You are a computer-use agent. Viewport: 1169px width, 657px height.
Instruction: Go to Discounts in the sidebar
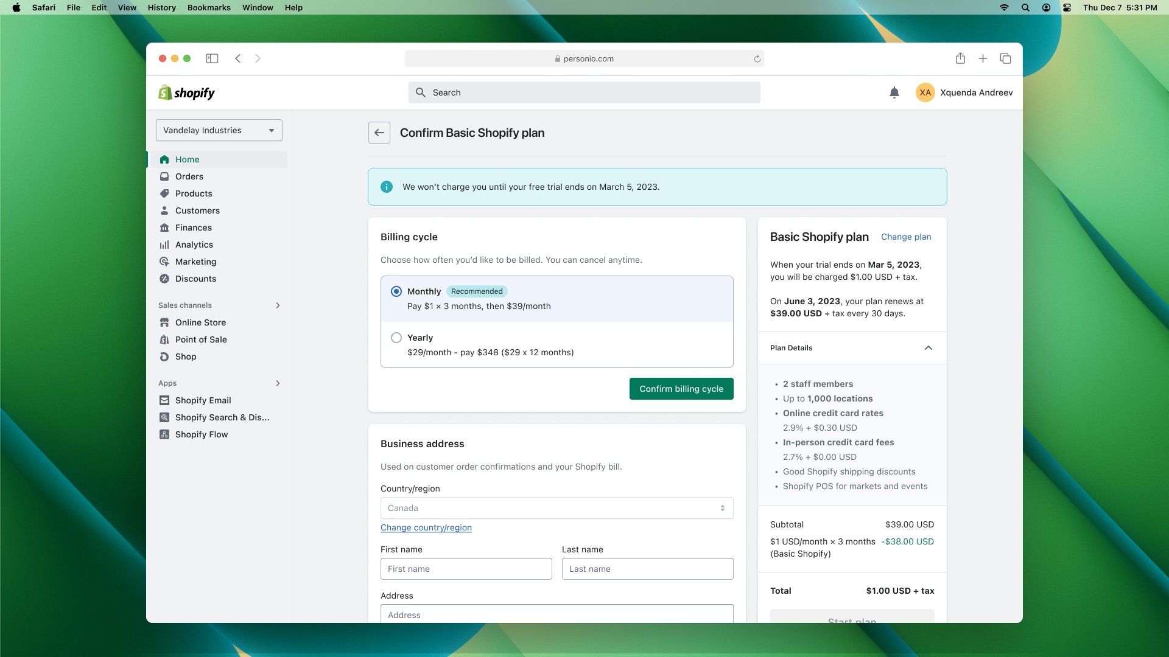[x=195, y=279]
